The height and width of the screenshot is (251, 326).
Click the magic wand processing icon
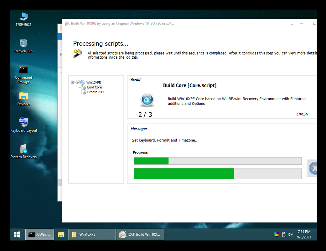(78, 53)
